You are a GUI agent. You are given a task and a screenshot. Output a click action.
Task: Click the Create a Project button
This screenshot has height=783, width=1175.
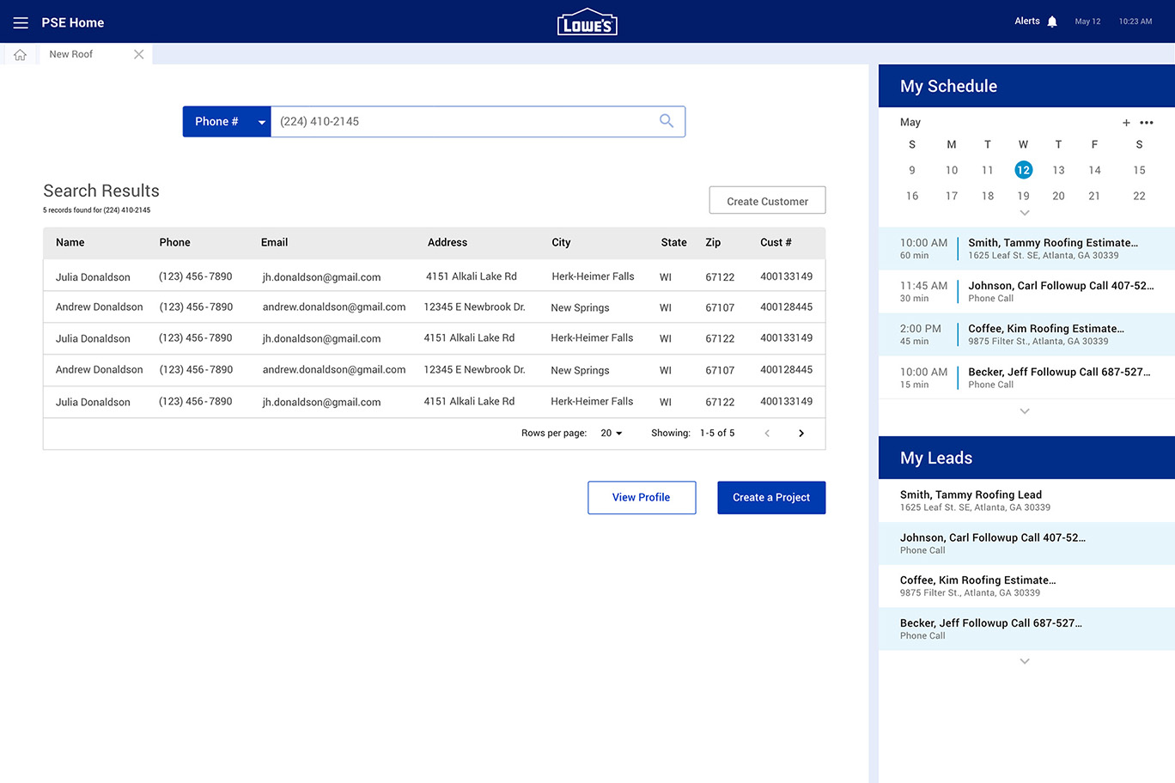pos(771,497)
